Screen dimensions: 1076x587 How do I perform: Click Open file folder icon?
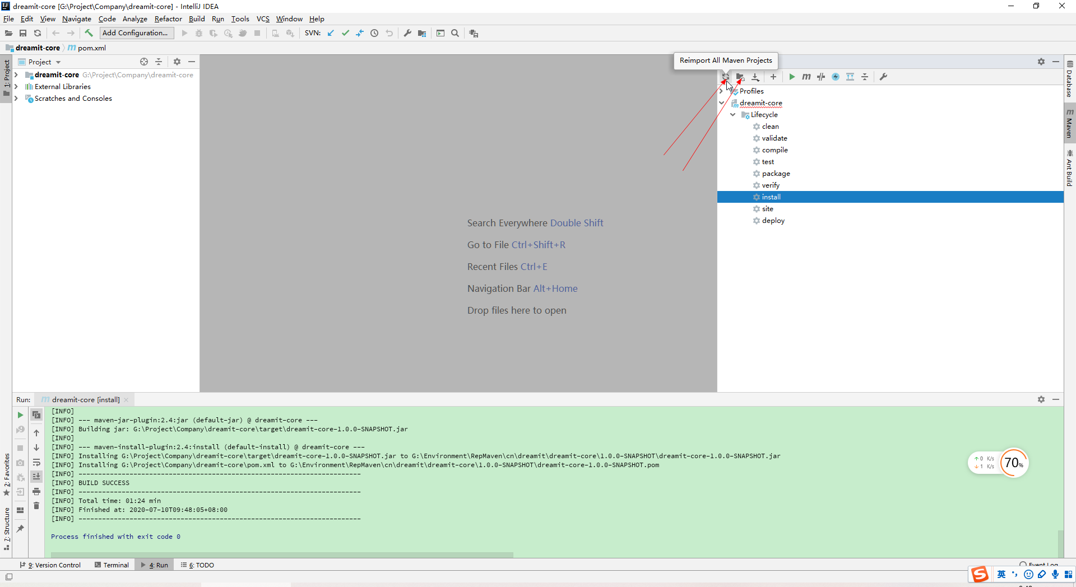tap(8, 33)
